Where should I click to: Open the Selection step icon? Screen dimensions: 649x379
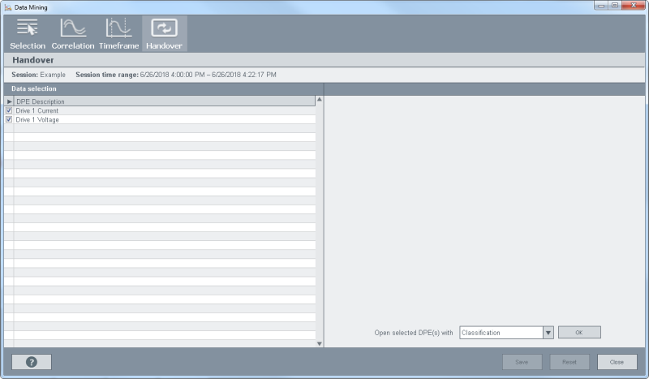coord(28,28)
